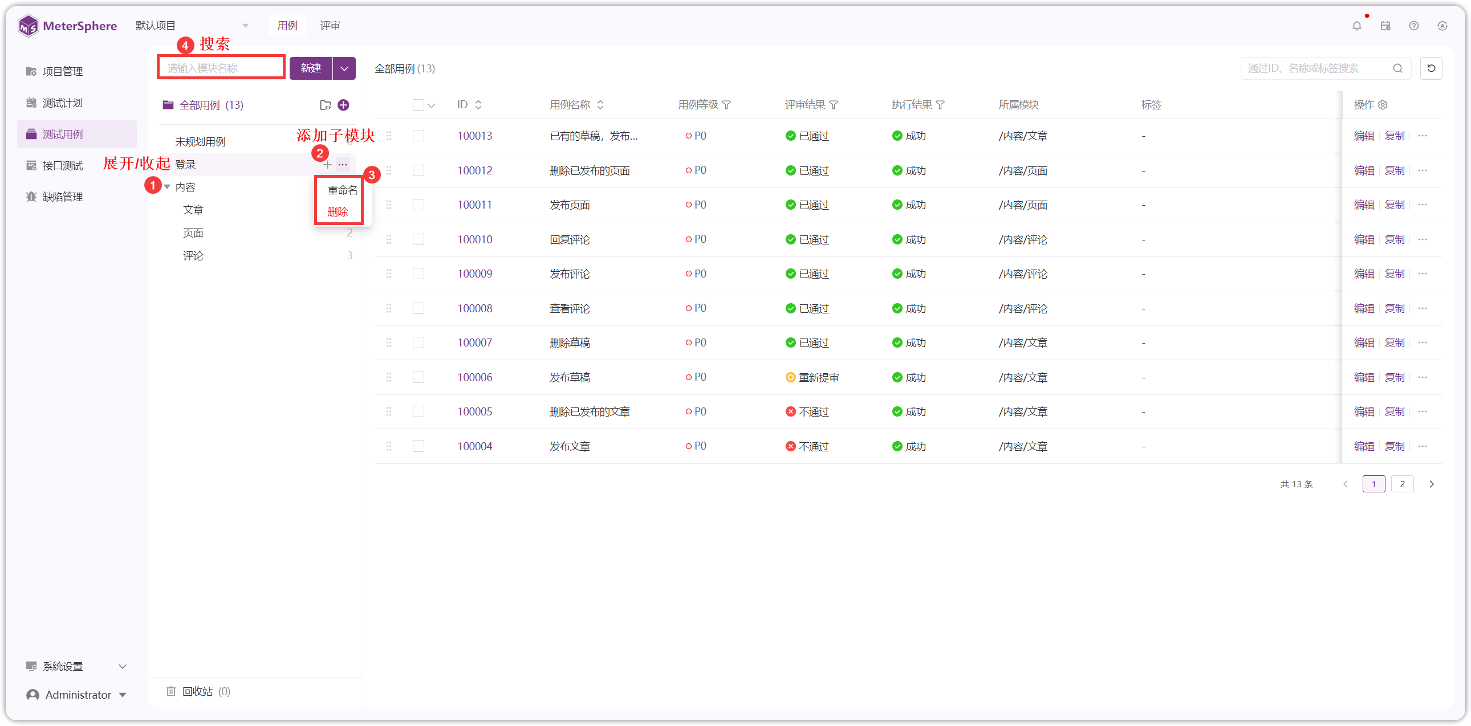Open the 默认项目 project dropdown
This screenshot has height=726, width=1471.
click(192, 26)
